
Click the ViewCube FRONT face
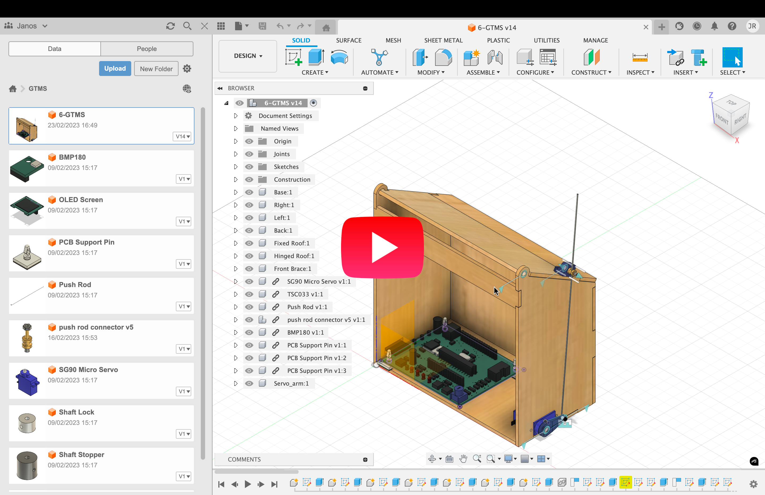(x=722, y=120)
